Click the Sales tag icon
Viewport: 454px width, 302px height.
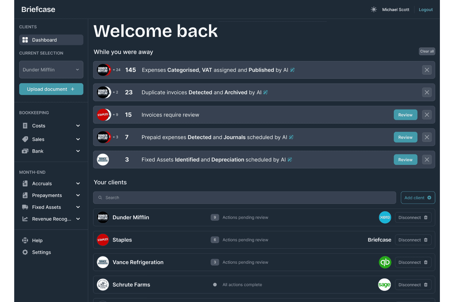25,139
